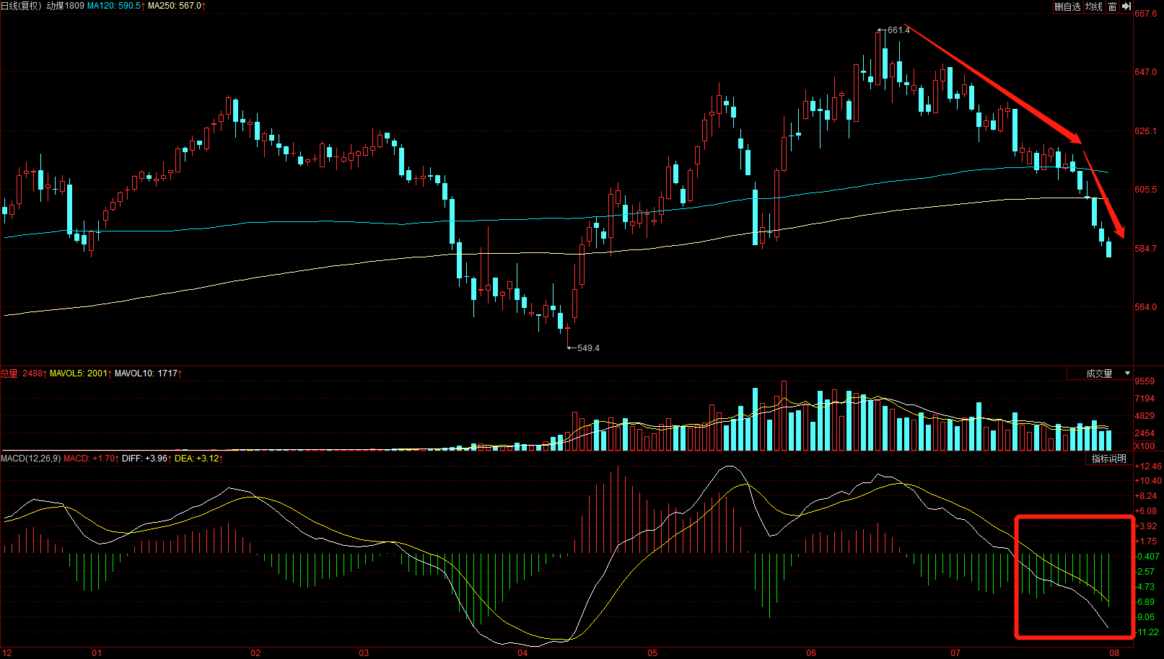The width and height of the screenshot is (1164, 659).
Task: Click the candlestick at the 549.4 low
Action: 567,335
